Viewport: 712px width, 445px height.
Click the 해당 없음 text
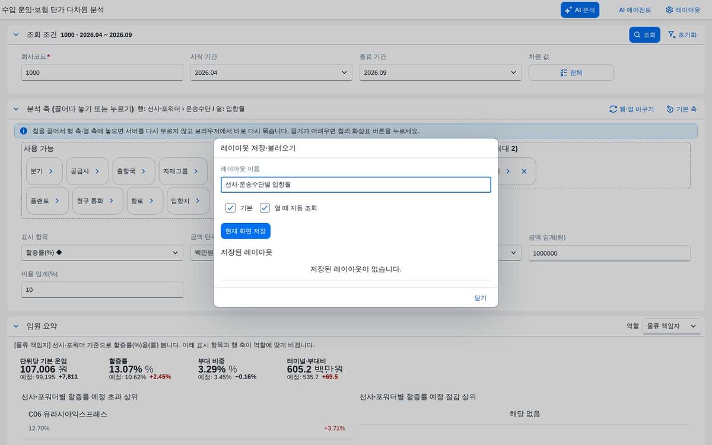pyautogui.click(x=525, y=414)
